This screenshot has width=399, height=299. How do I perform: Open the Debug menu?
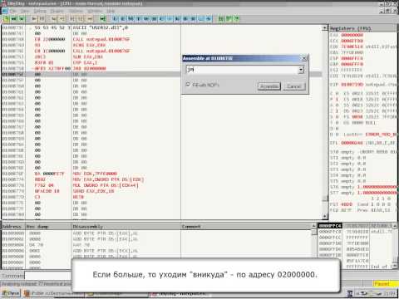click(40, 11)
